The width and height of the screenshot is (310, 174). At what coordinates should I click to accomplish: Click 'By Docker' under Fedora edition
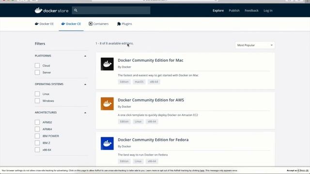[x=124, y=146]
